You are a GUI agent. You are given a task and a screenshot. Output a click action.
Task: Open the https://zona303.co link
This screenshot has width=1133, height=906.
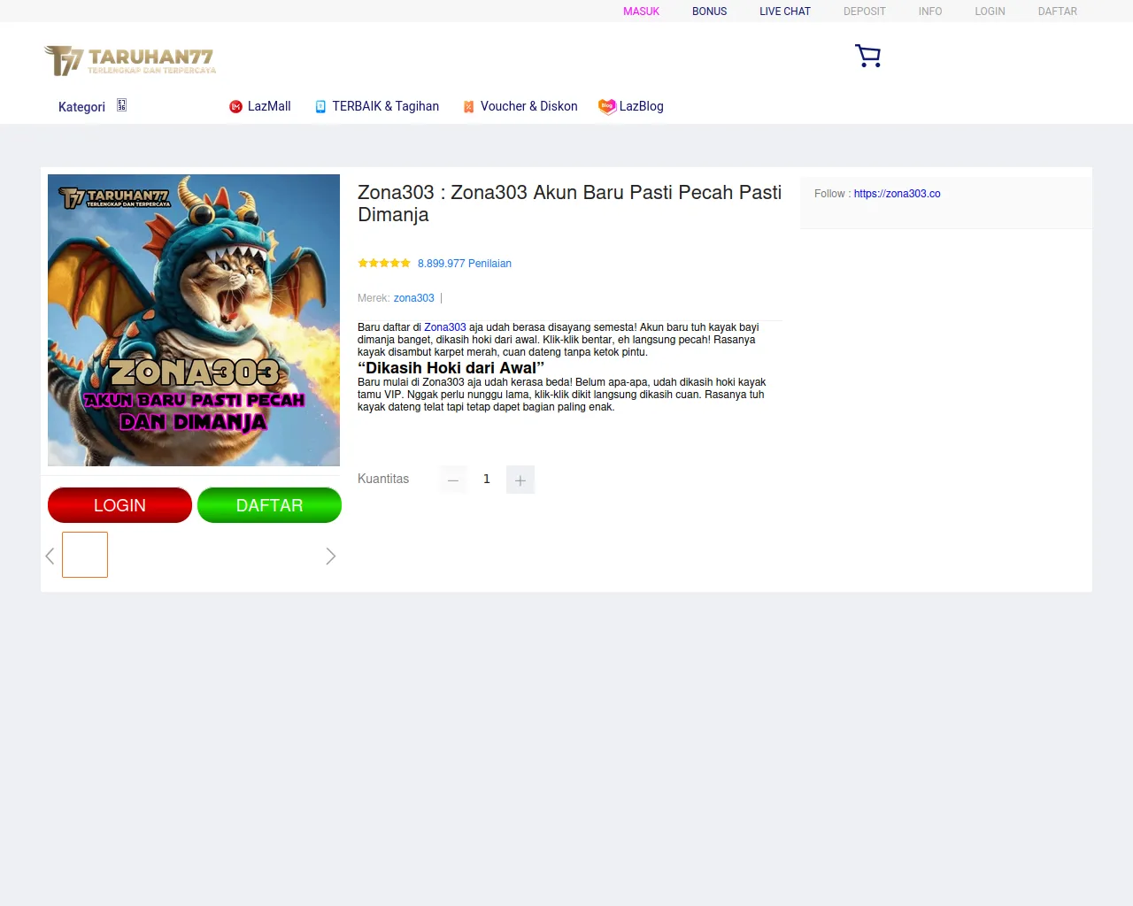tap(897, 194)
